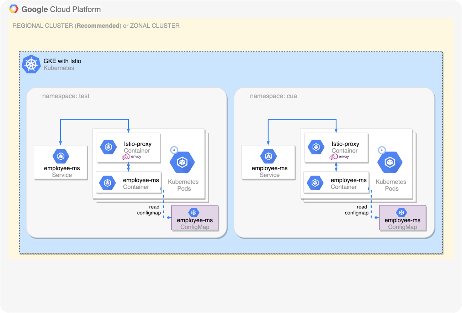
Task: Select the employee-ms ConfigMap box in cua namespace
Action: (x=402, y=218)
